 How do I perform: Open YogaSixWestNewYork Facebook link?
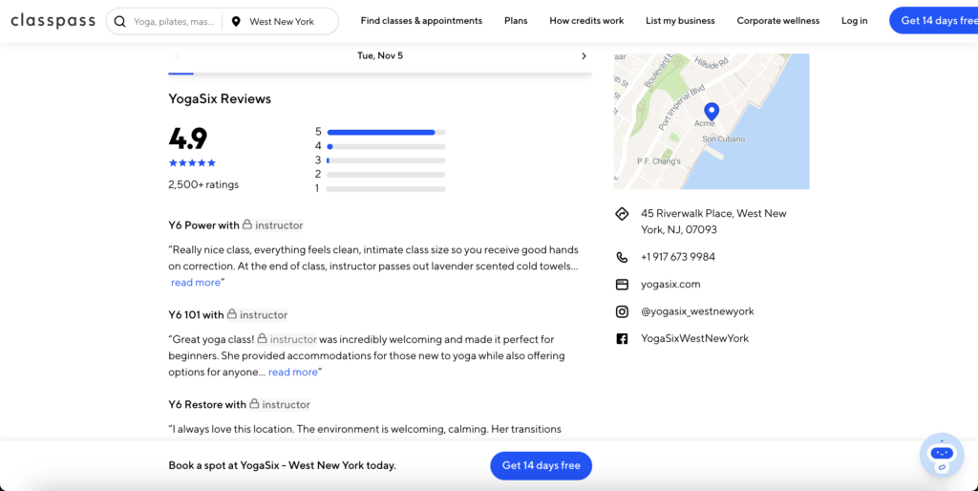(x=695, y=339)
